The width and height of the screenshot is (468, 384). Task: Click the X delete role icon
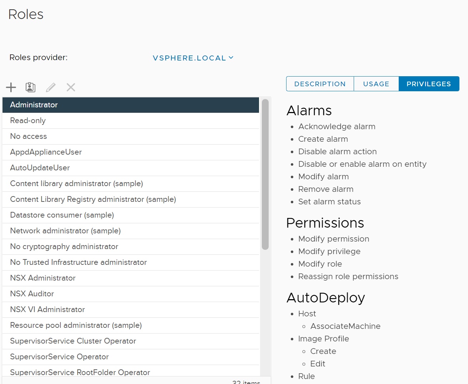point(71,87)
